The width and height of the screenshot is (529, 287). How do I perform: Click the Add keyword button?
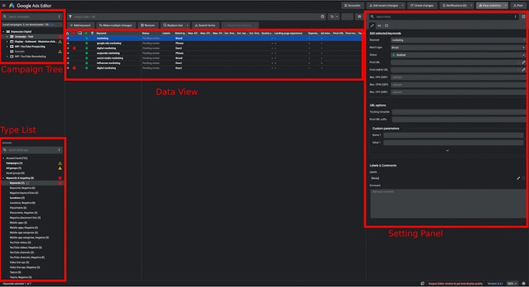80,25
